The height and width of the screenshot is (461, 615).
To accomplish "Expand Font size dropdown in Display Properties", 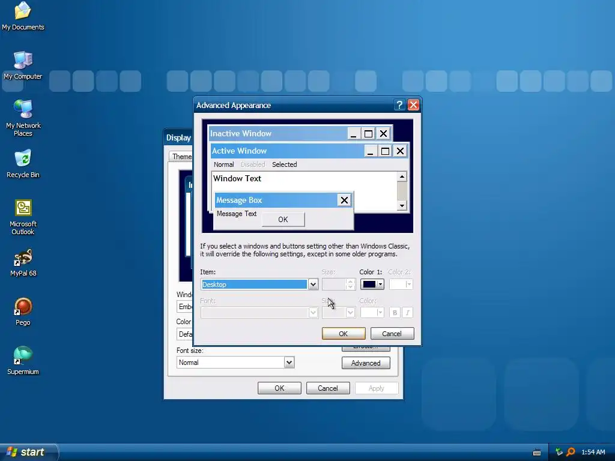I will tap(289, 363).
